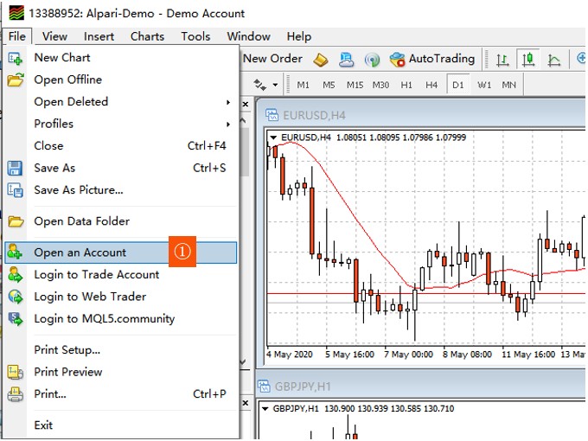Screen dimensions: 588x441
Task: Expand triangle beside GBPJPY,H1 chart label
Action: [265, 409]
